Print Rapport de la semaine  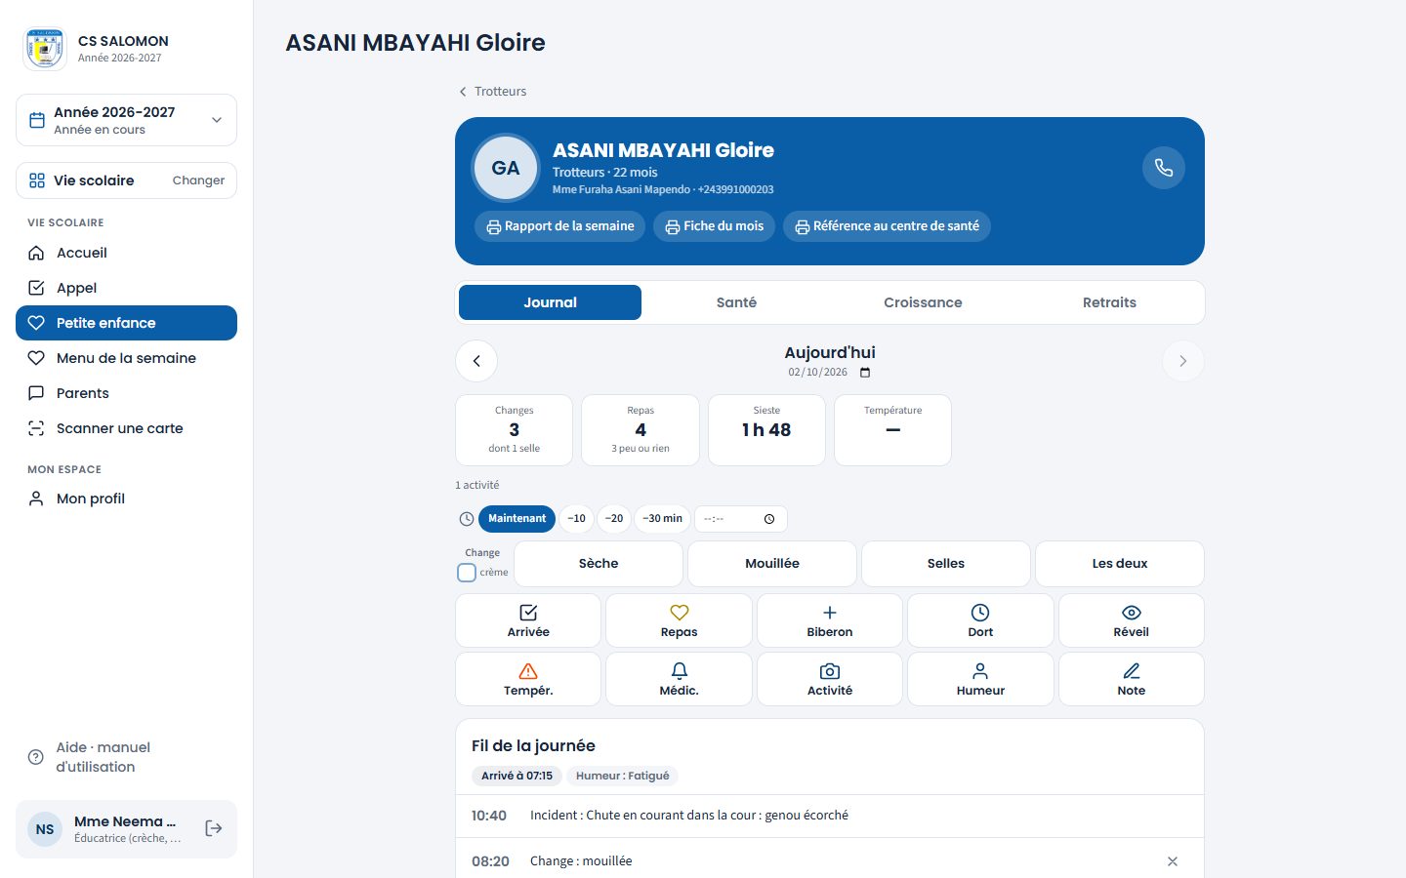(560, 226)
